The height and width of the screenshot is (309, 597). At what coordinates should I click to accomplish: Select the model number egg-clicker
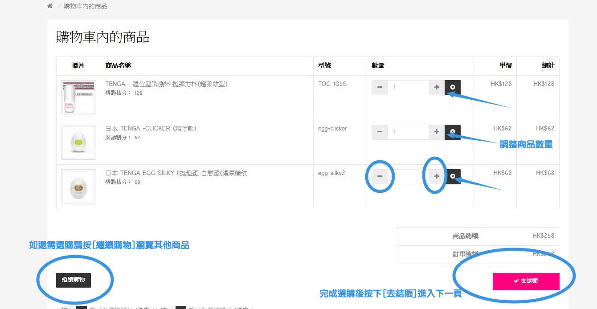tap(332, 128)
